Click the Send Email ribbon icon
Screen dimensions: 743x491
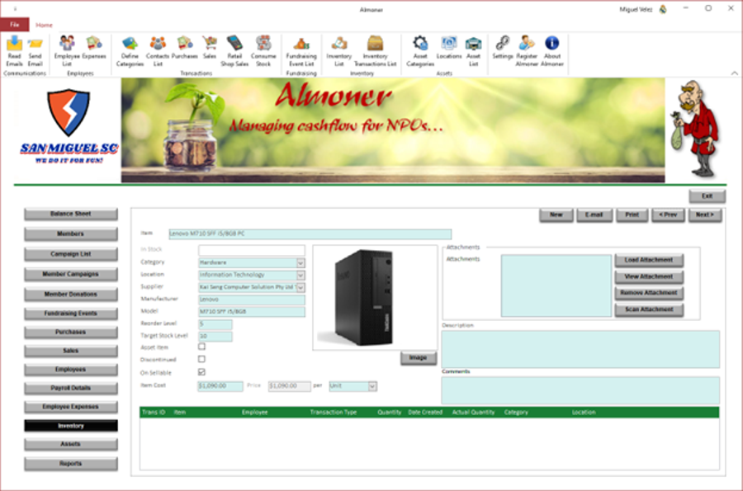point(35,51)
